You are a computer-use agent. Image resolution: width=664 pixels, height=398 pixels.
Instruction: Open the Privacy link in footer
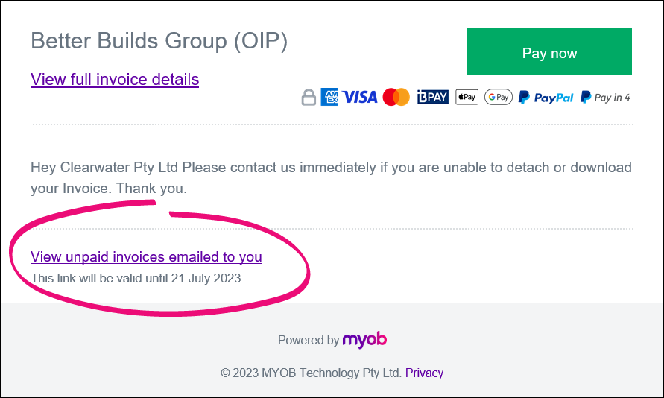pyautogui.click(x=424, y=373)
